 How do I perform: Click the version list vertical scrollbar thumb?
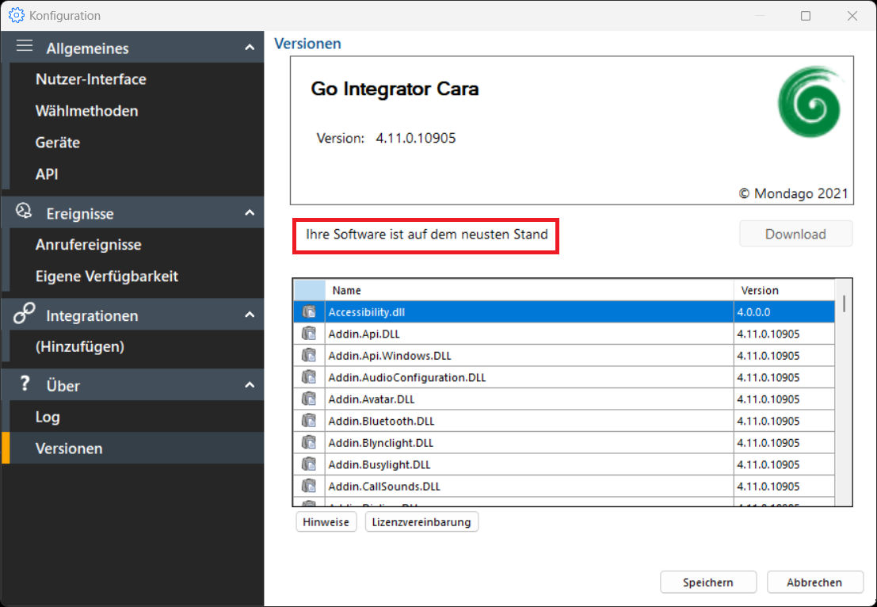click(x=844, y=303)
